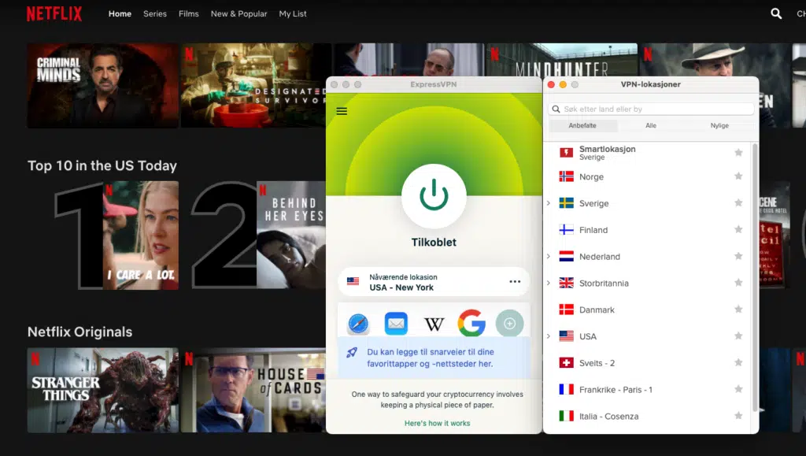
Task: Click the rocket shortcuts tip icon
Action: tap(352, 353)
